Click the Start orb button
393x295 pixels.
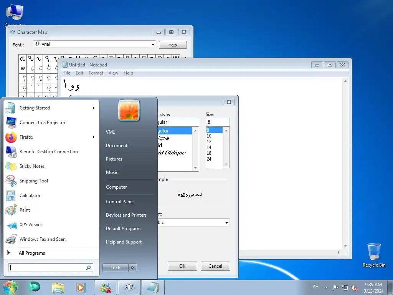pos(10,287)
